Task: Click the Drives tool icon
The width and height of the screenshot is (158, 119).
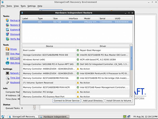Action: (x=7, y=49)
